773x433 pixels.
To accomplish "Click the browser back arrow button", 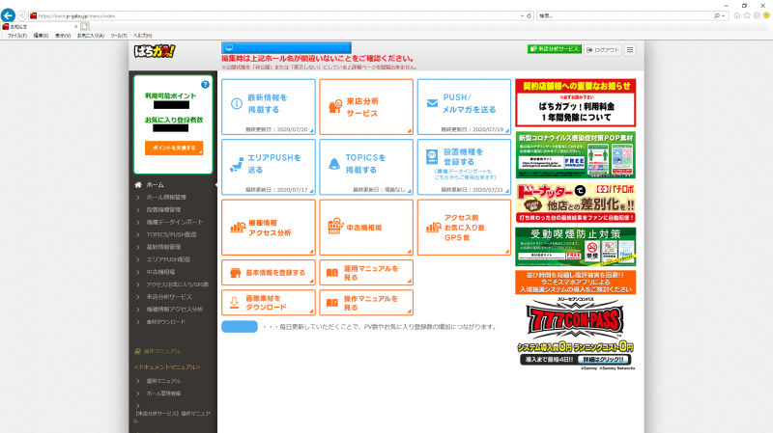I will [9, 16].
